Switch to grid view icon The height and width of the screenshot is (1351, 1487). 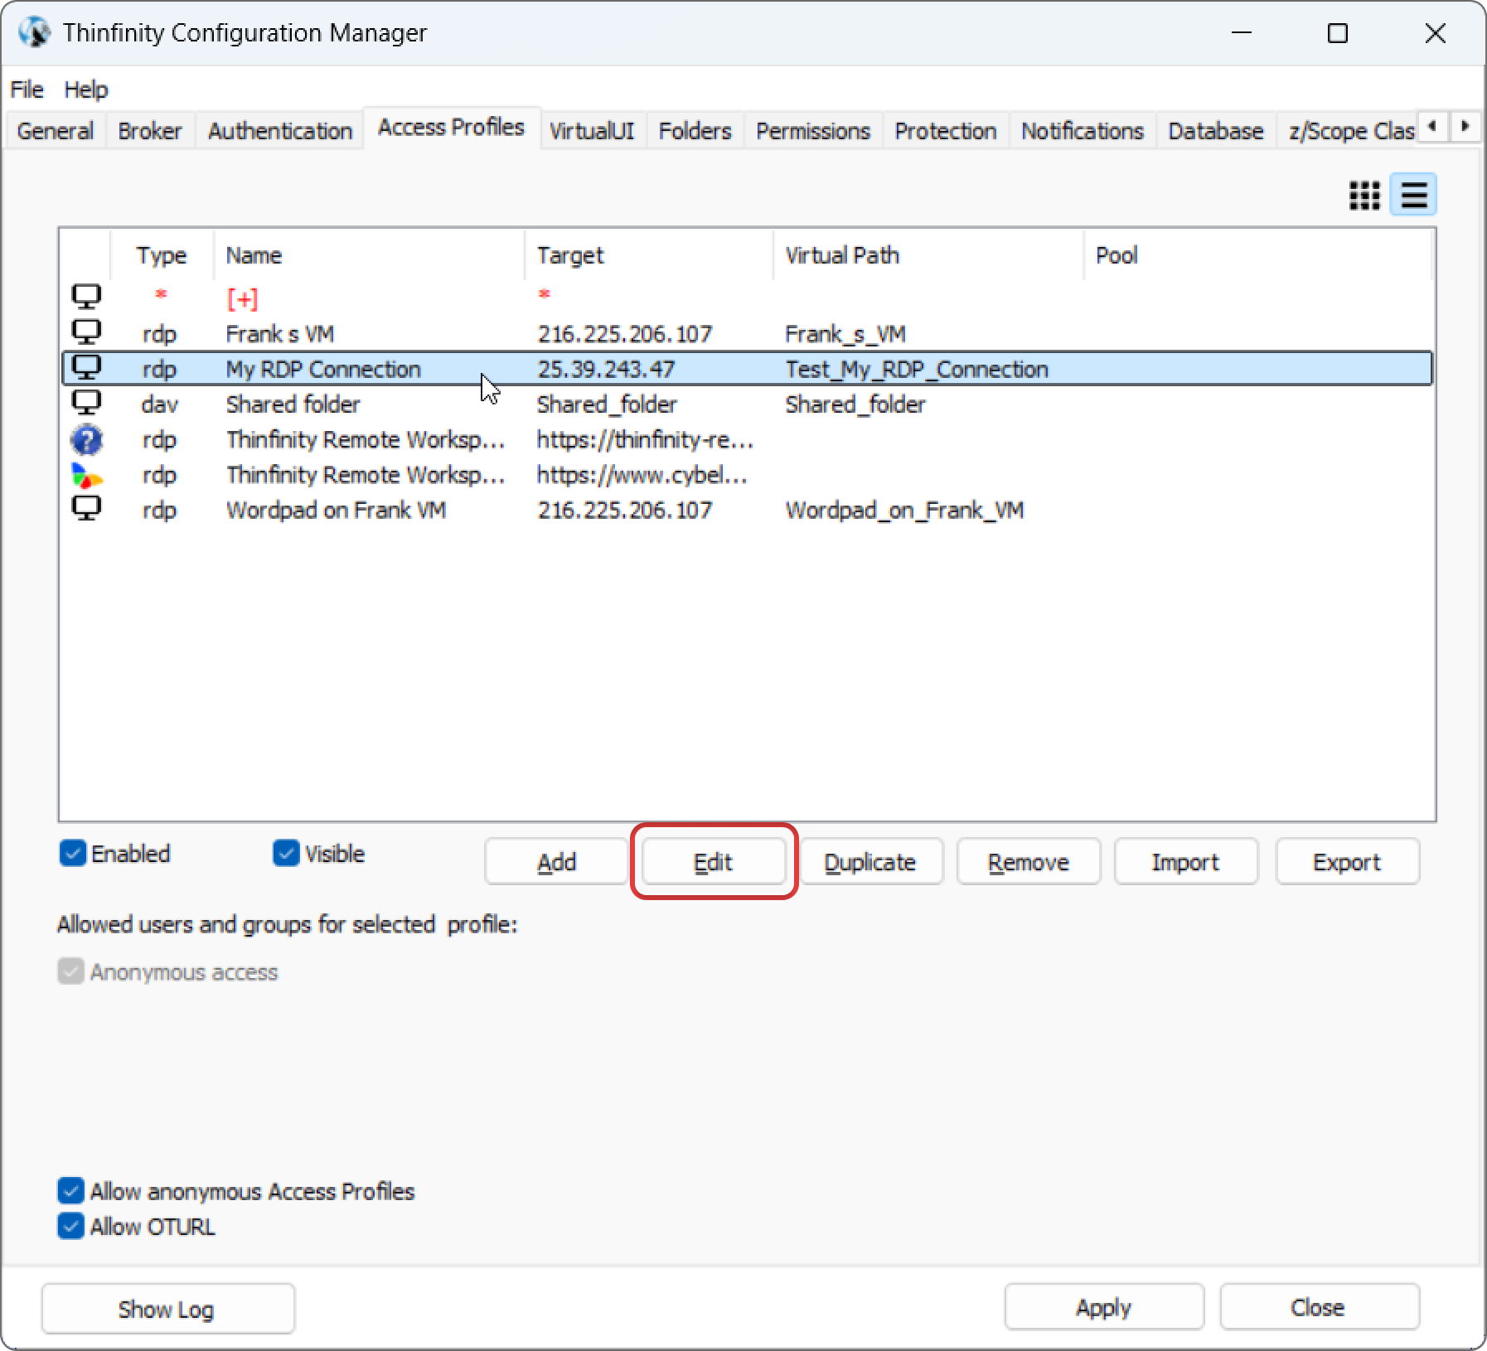tap(1364, 196)
